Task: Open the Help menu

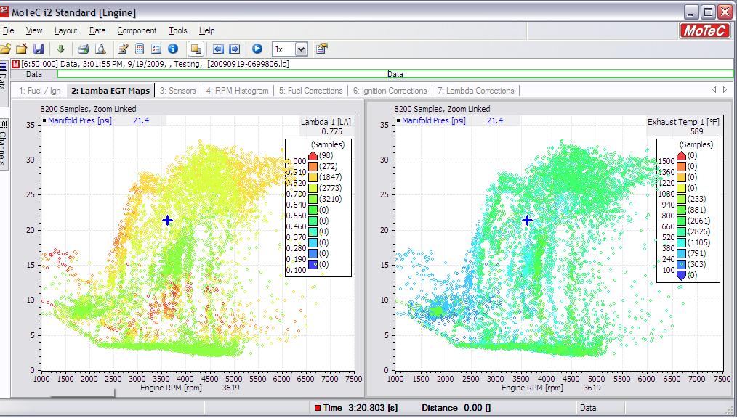Action: 207,30
